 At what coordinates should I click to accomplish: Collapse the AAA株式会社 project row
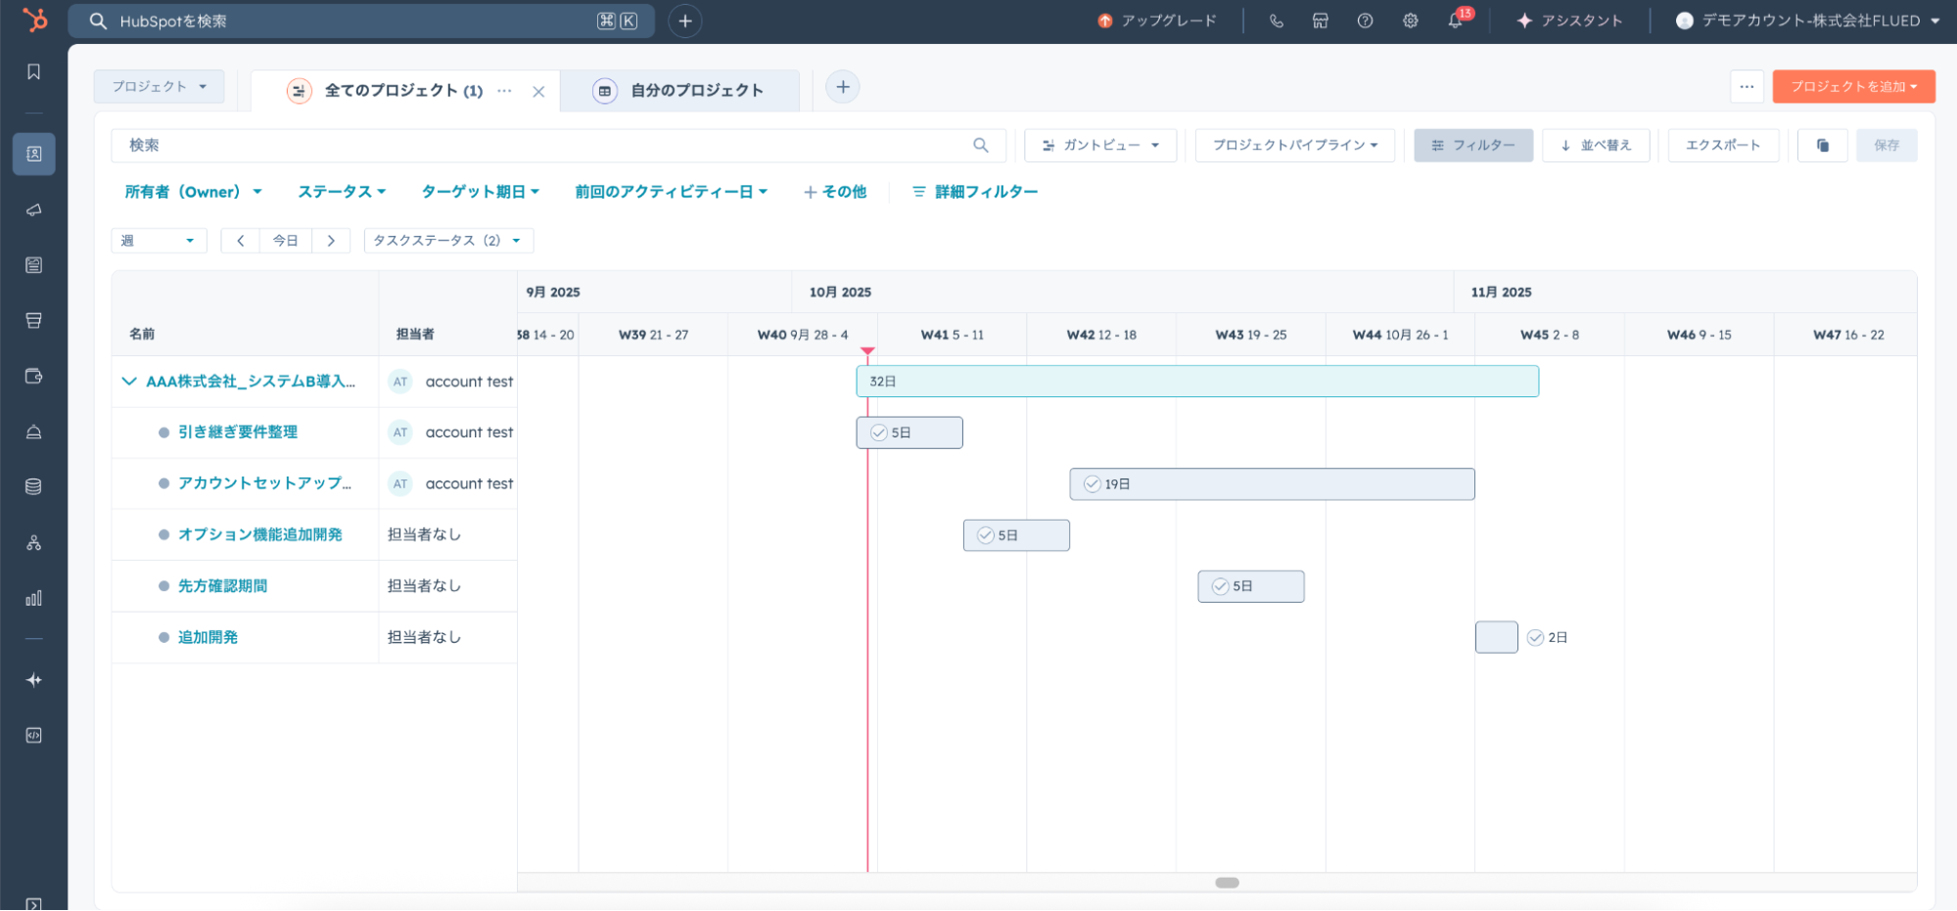coord(129,381)
